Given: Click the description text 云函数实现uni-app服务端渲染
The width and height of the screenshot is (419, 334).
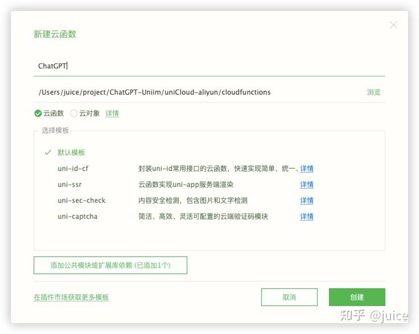Looking at the screenshot, I should (x=186, y=185).
